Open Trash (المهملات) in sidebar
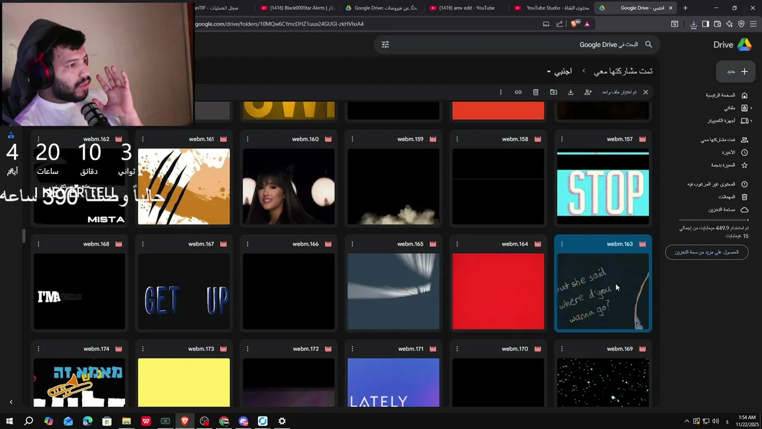 click(x=732, y=197)
